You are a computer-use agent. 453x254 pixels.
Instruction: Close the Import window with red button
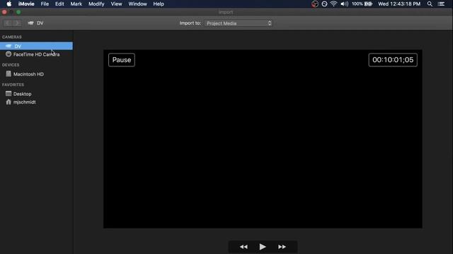pyautogui.click(x=4, y=12)
